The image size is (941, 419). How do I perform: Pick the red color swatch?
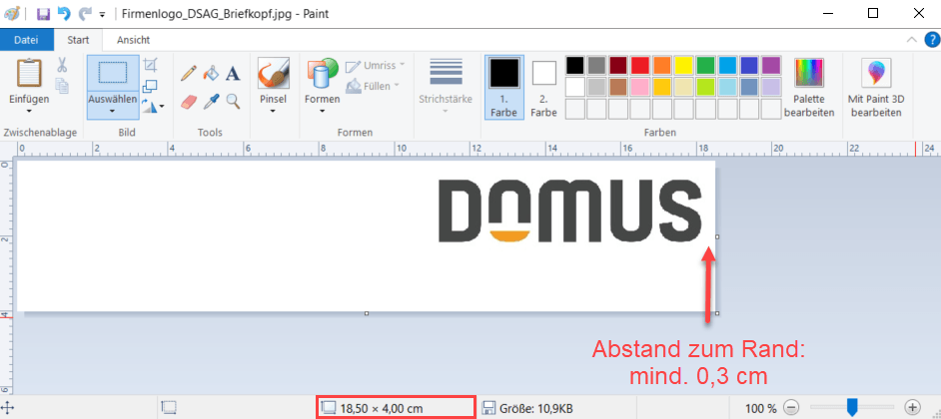[639, 65]
